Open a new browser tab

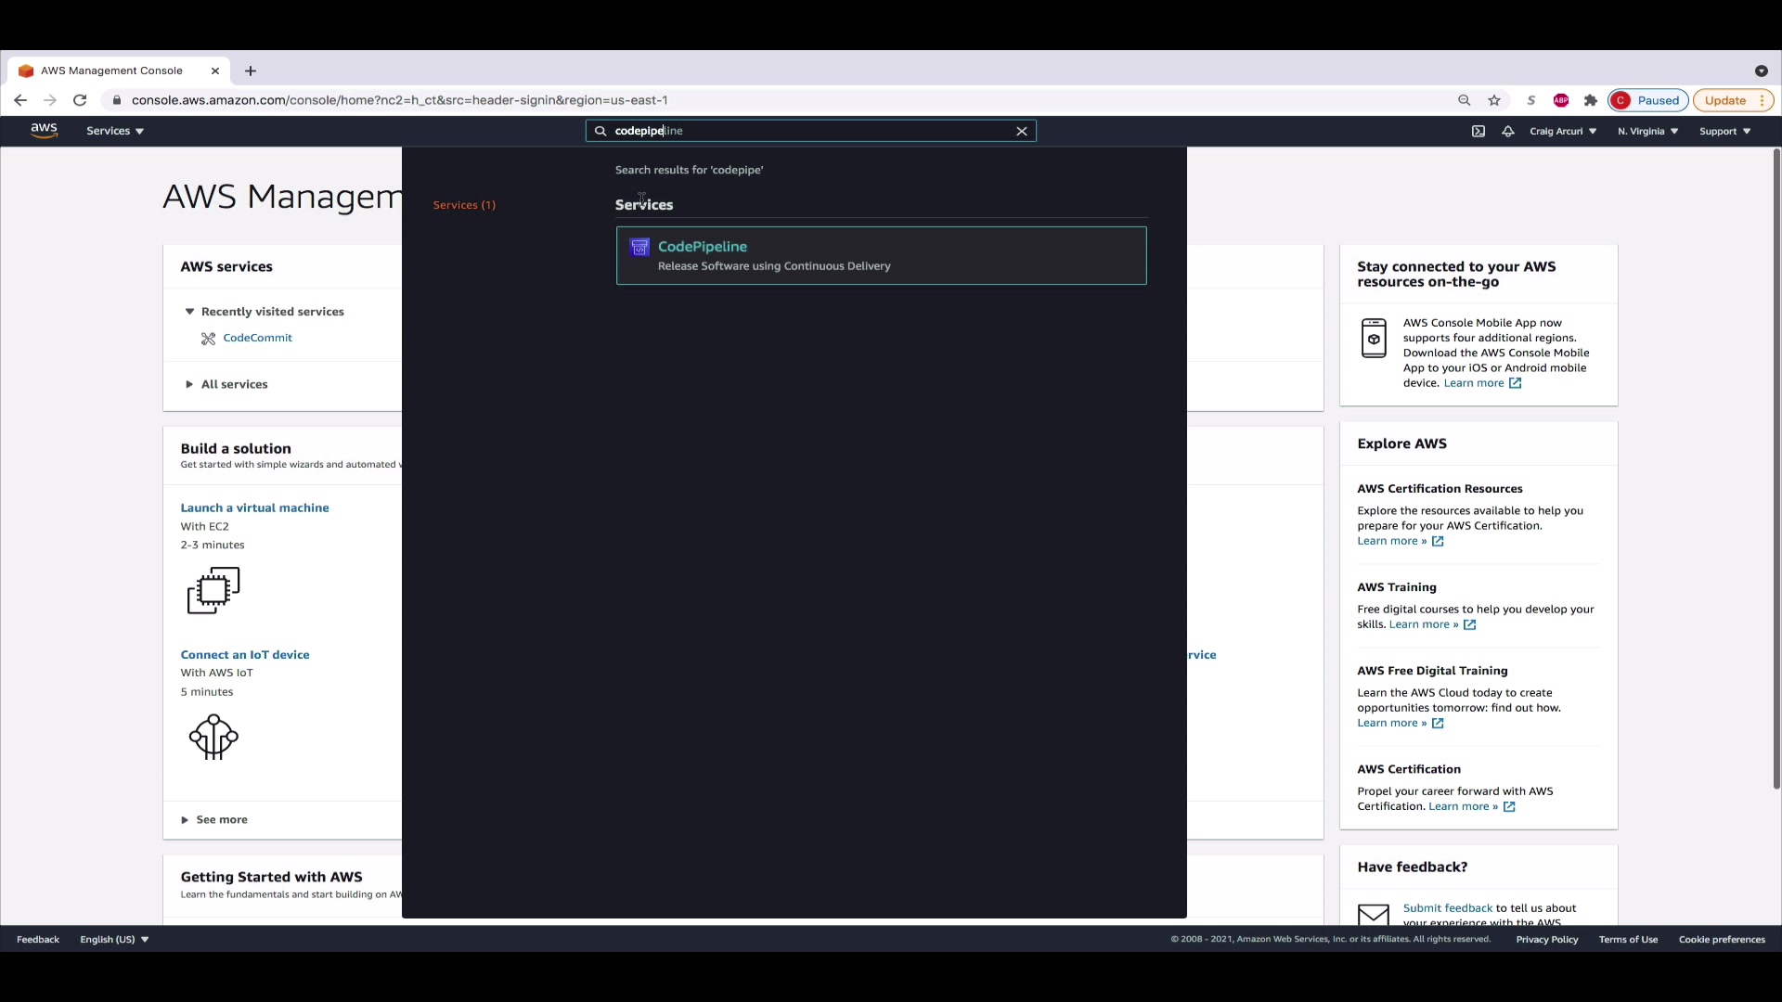pos(251,71)
